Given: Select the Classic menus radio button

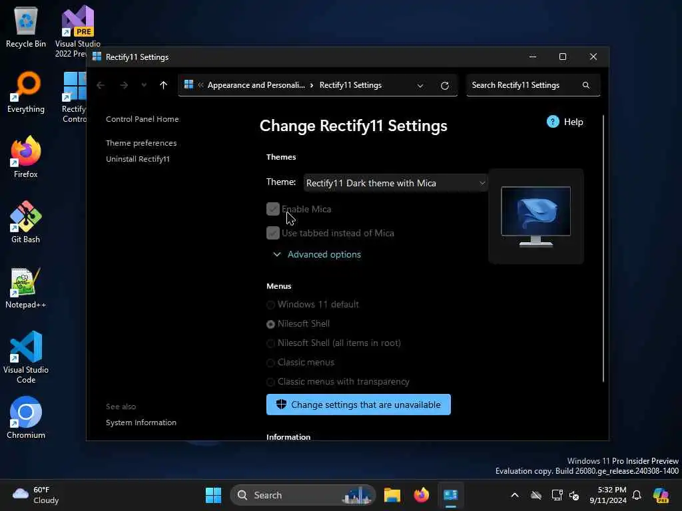Looking at the screenshot, I should [270, 363].
